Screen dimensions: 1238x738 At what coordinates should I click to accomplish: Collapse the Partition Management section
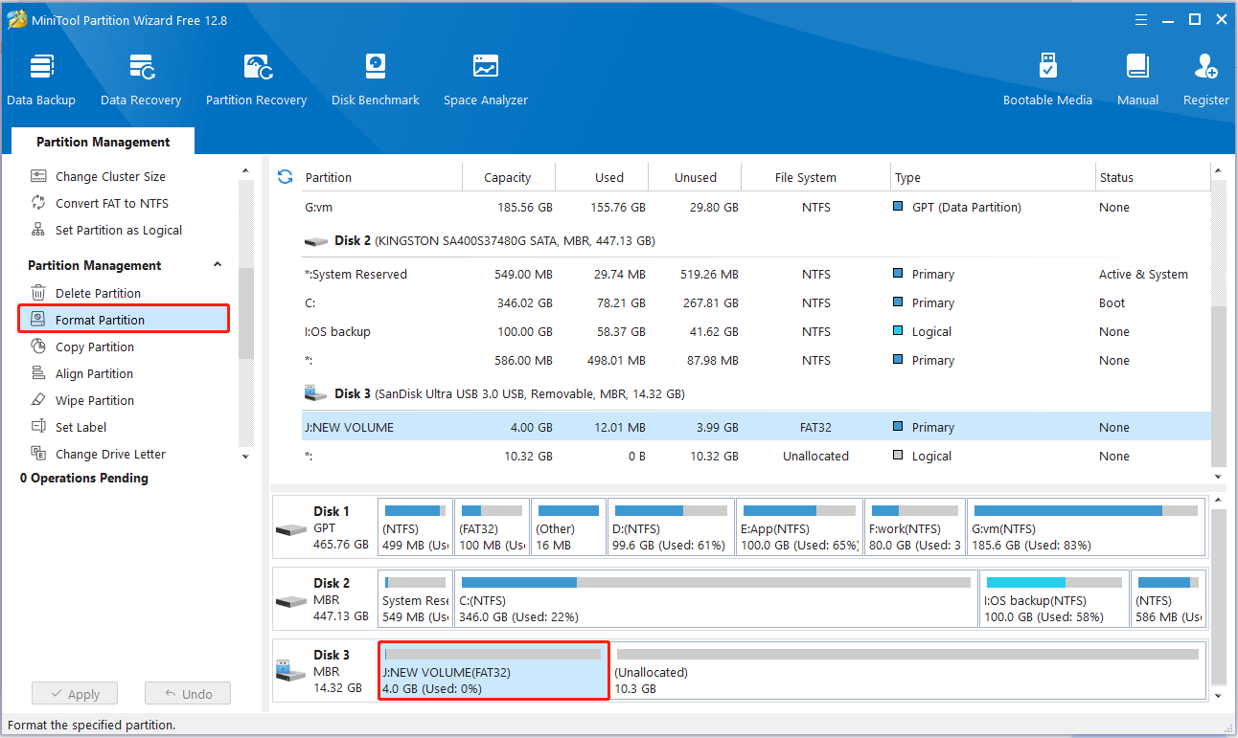pos(218,265)
